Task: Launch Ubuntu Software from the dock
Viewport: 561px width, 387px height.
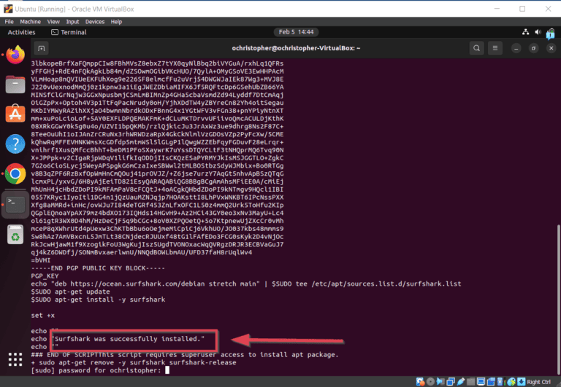Action: coord(15,114)
